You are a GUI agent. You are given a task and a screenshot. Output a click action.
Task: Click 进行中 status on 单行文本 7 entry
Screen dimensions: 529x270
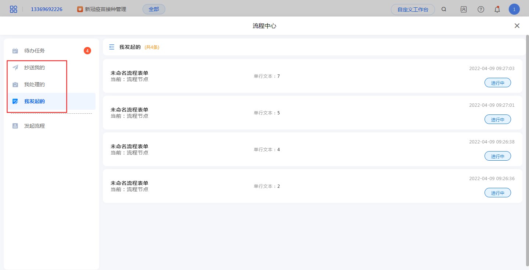pos(497,83)
